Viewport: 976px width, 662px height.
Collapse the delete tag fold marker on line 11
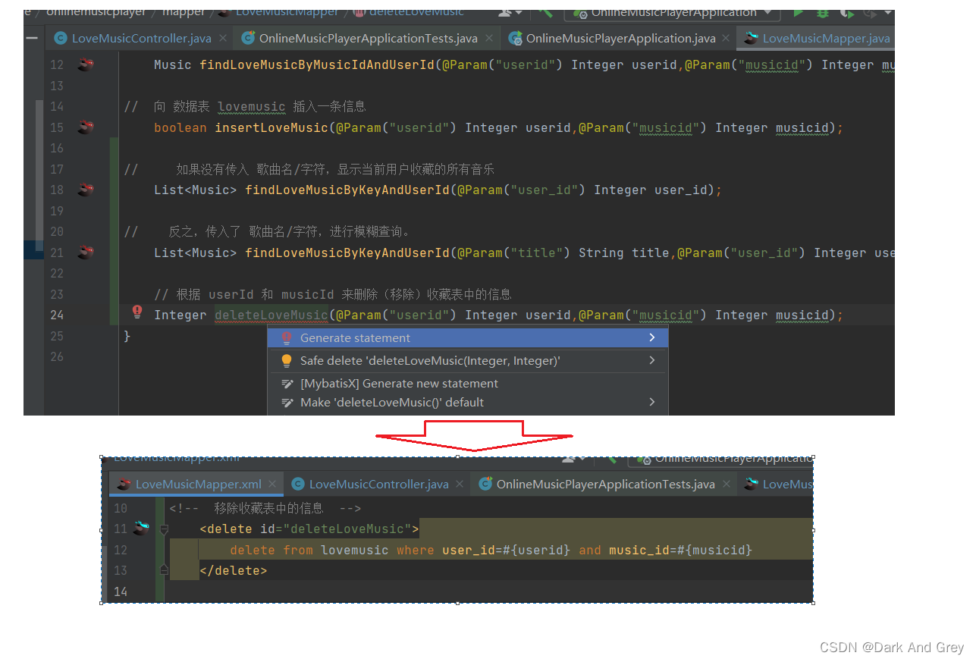(164, 529)
